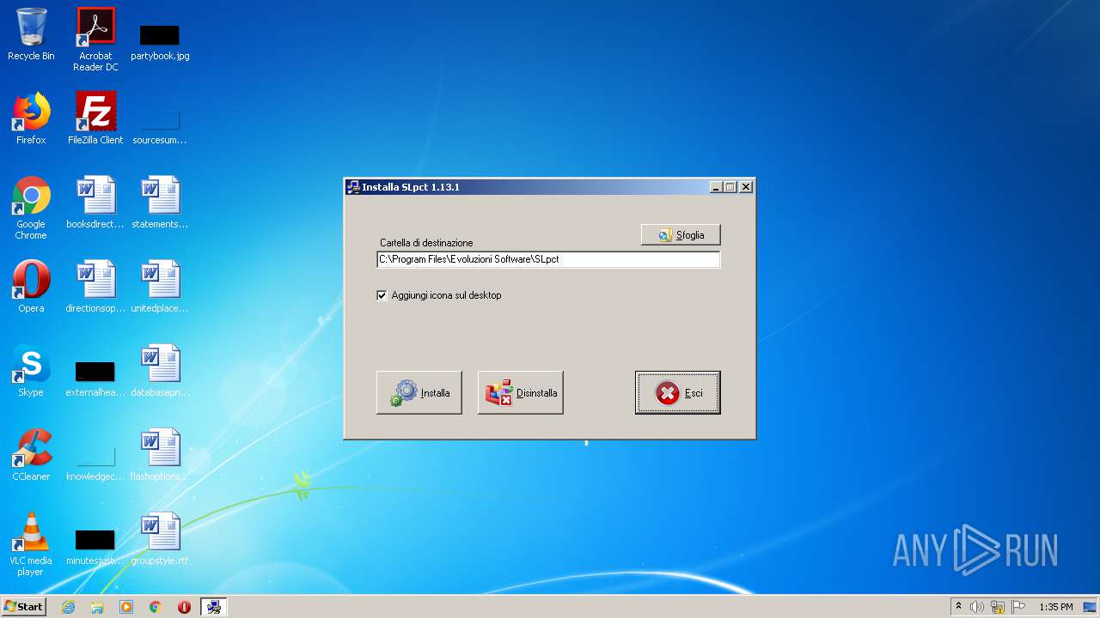Viewport: 1100px width, 618px height.
Task: Click the Installa SLpct title bar icon
Action: click(353, 187)
